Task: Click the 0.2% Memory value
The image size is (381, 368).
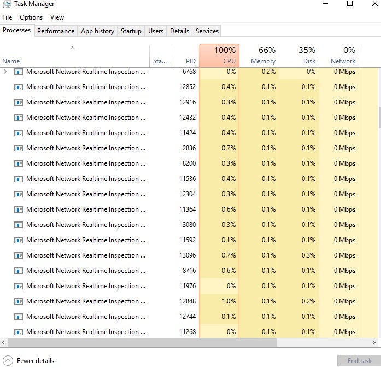Action: (268, 72)
